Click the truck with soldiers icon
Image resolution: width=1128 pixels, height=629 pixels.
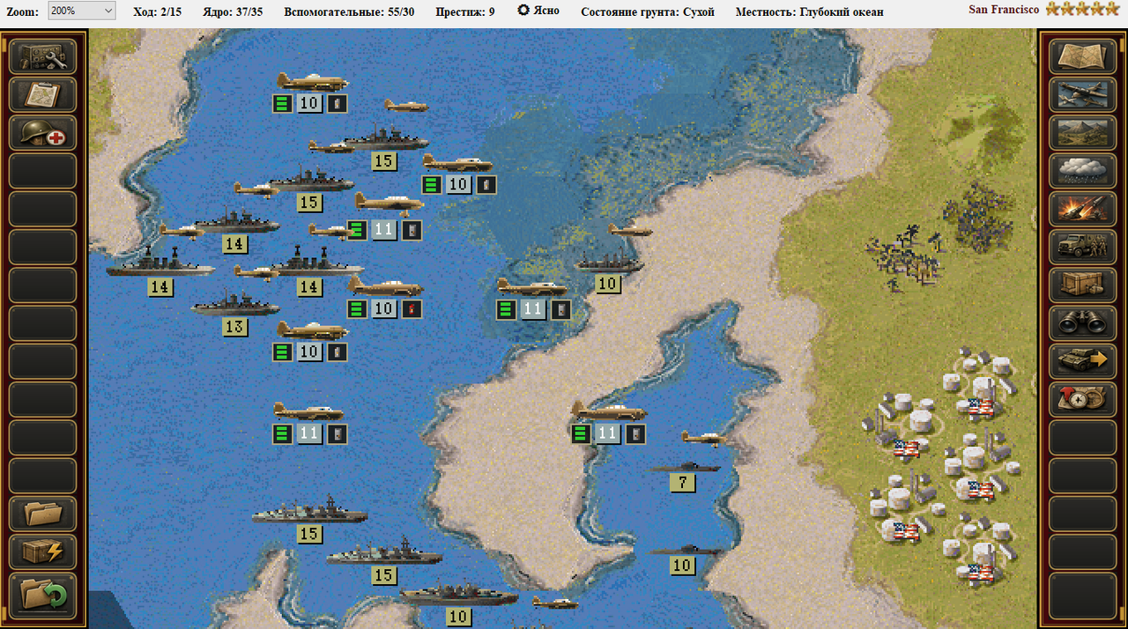(x=1084, y=247)
